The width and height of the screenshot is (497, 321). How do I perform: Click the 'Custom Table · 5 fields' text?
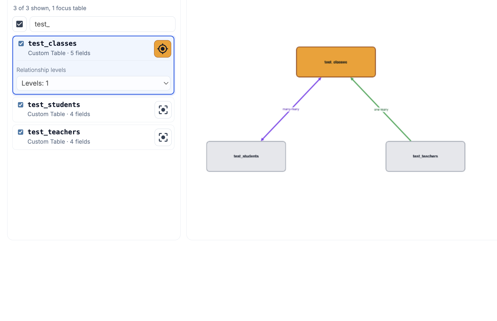pos(59,53)
